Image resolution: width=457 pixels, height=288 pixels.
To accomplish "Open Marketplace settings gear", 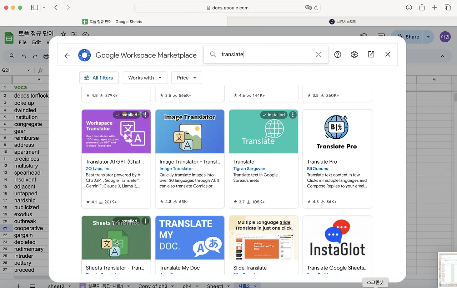I will 354,55.
